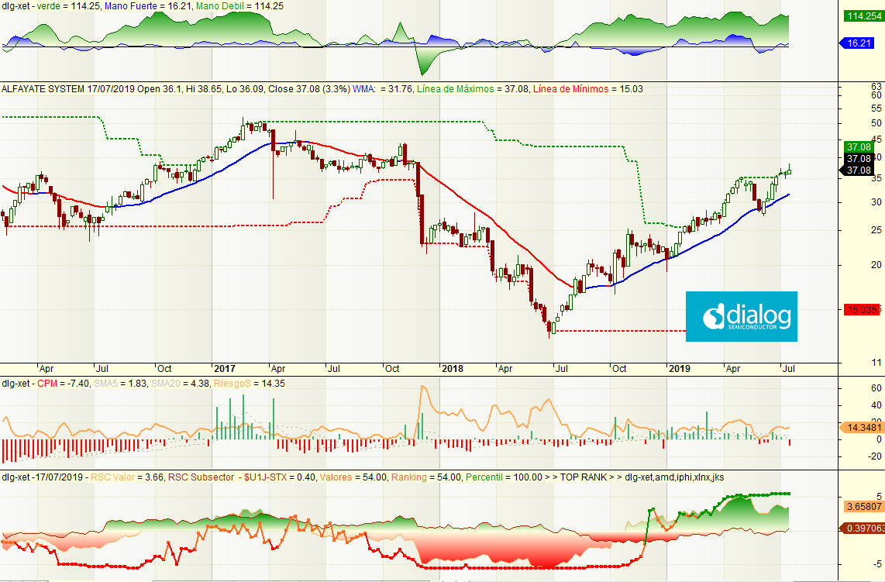Click the 0.397063 subsector value label
Screen dimensions: 885x582
click(x=862, y=529)
